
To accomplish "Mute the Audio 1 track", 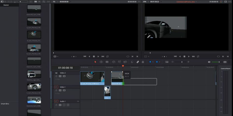I will 68,105.
